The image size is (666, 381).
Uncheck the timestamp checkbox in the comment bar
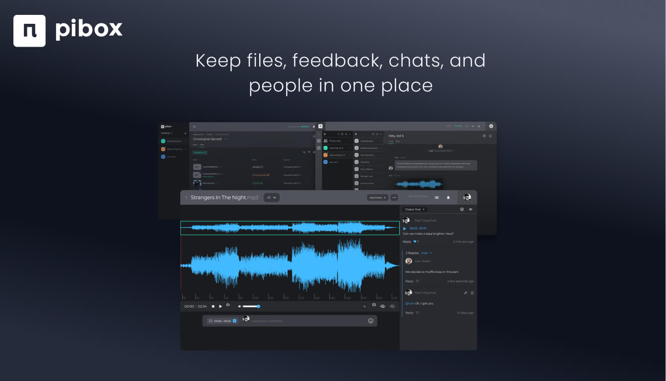[234, 320]
